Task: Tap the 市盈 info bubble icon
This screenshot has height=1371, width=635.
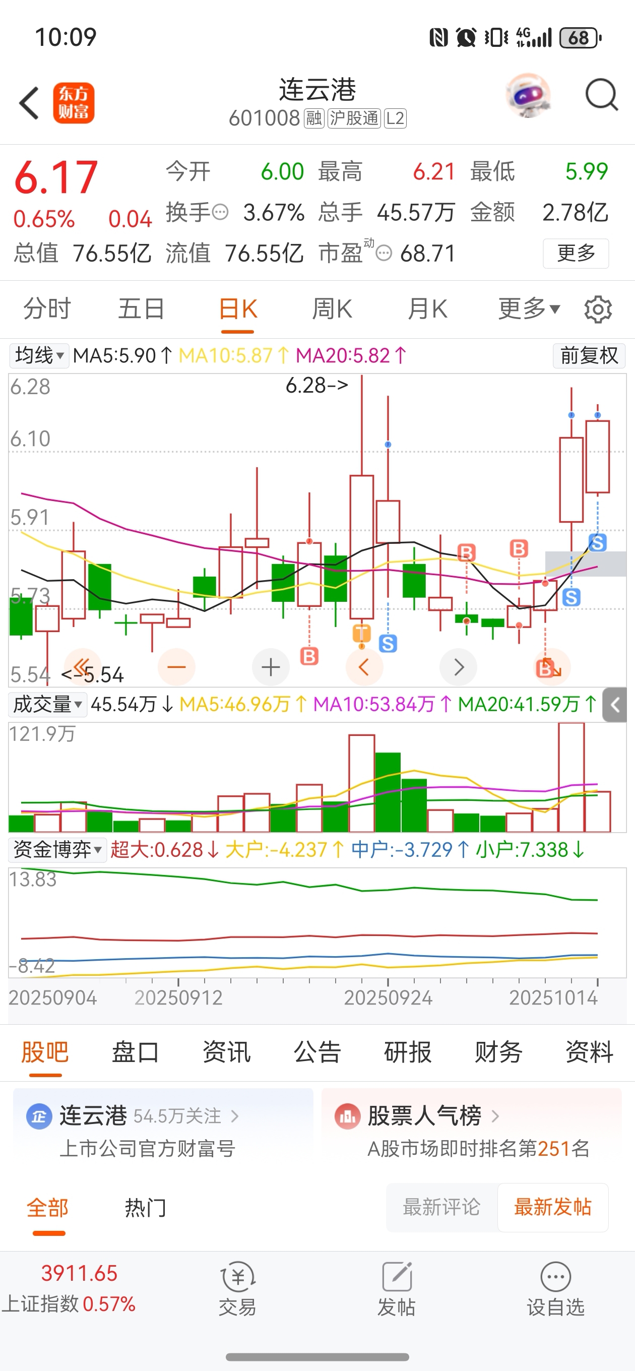Action: pyautogui.click(x=384, y=254)
